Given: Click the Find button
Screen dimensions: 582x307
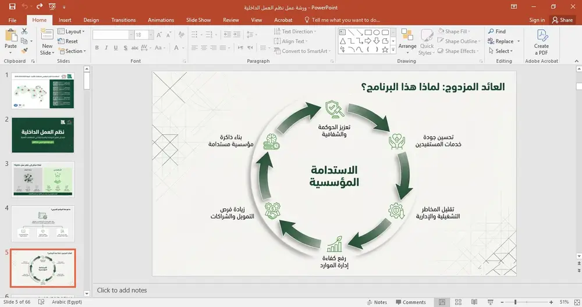Looking at the screenshot, I should (x=497, y=31).
